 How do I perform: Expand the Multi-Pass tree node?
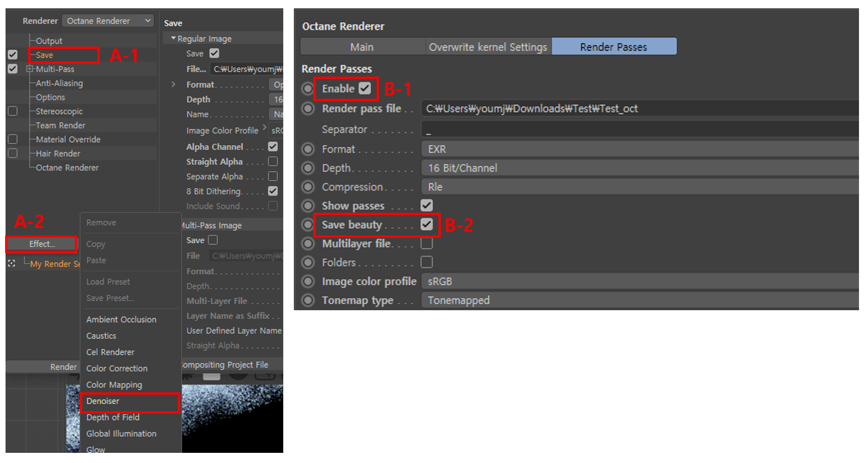pyautogui.click(x=30, y=69)
